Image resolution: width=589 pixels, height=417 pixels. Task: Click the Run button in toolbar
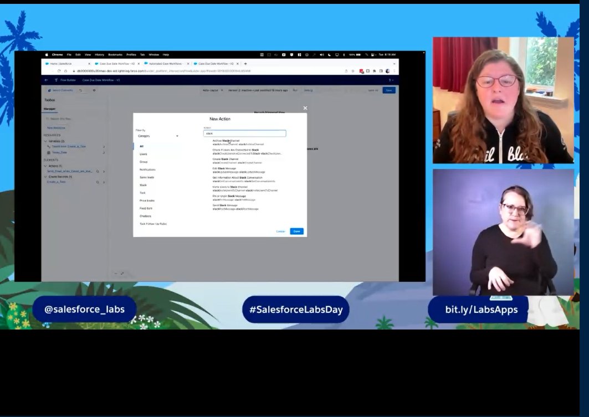[x=295, y=90]
